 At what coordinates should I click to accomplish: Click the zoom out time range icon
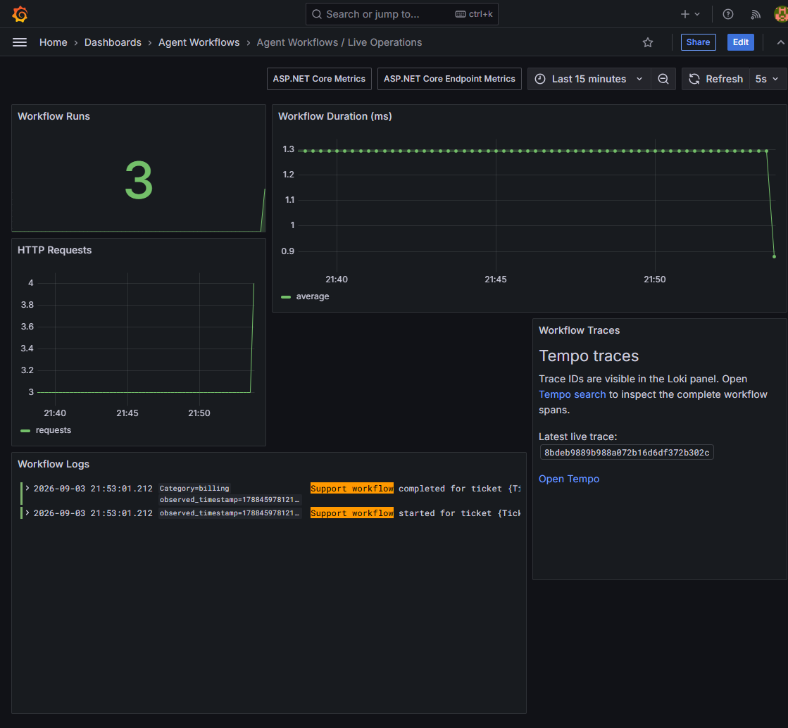tap(663, 79)
